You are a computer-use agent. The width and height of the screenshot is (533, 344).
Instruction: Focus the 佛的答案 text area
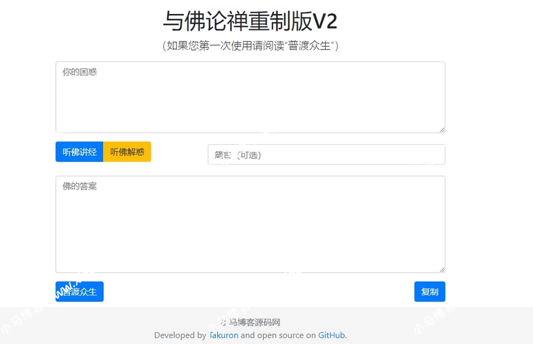pyautogui.click(x=250, y=224)
